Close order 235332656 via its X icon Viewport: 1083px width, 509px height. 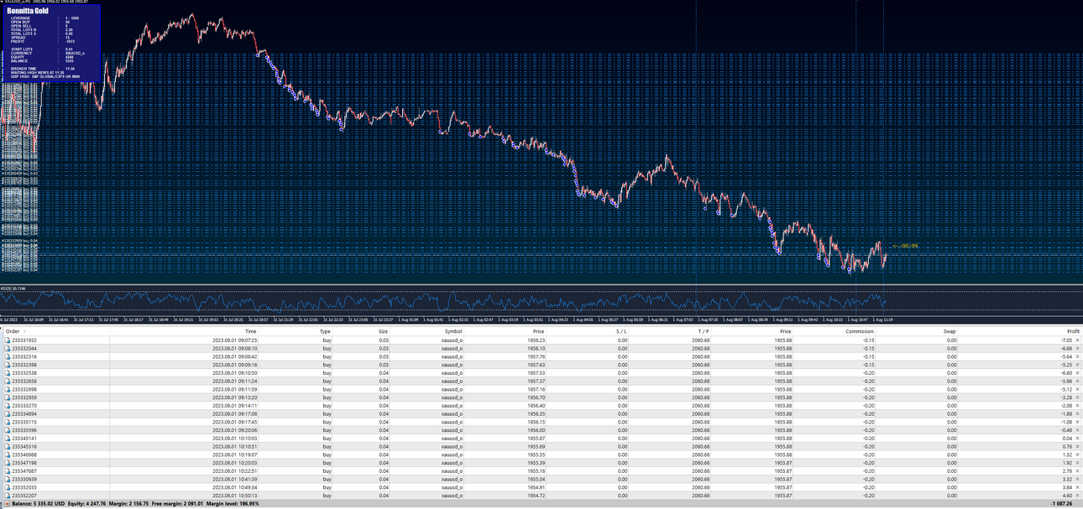click(x=1077, y=382)
